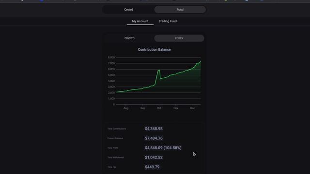This screenshot has width=310, height=174.
Task: Click the 6,000 y-axis label
Action: coord(111,69)
